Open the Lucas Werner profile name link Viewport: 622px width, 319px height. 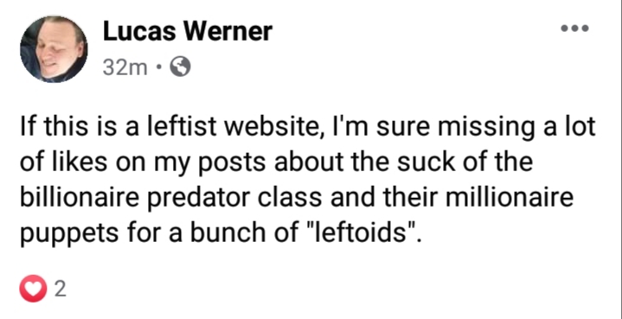[188, 31]
